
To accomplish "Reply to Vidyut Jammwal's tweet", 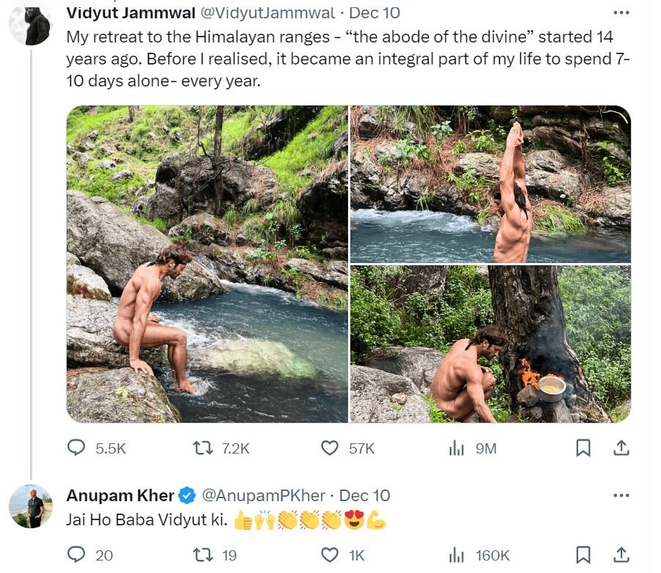I will [77, 448].
